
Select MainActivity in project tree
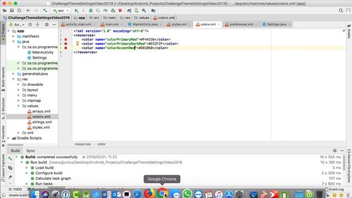43,52
